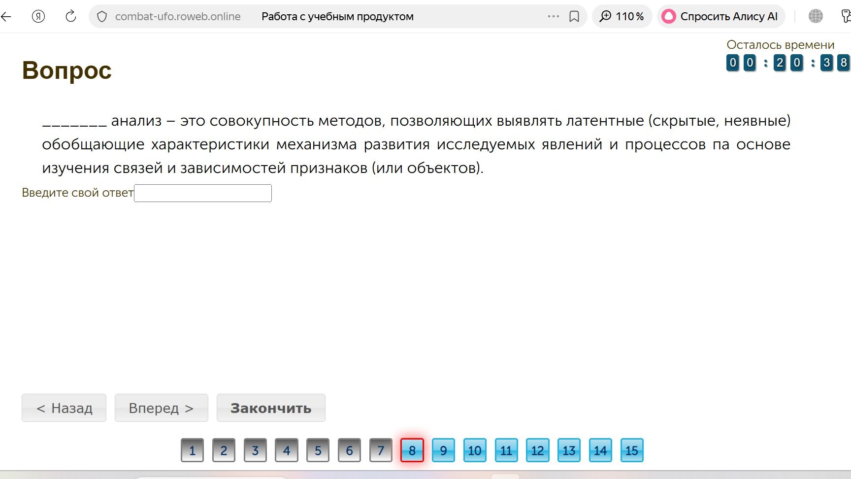Viewport: 851px width, 479px height.
Task: Bookmark this page with the bookmark icon
Action: [x=574, y=17]
